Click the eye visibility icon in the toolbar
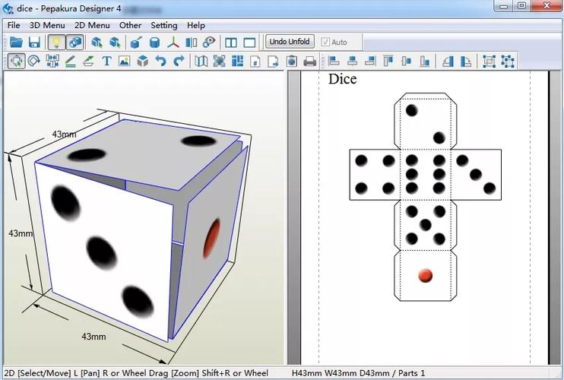The image size is (564, 380). 209,43
